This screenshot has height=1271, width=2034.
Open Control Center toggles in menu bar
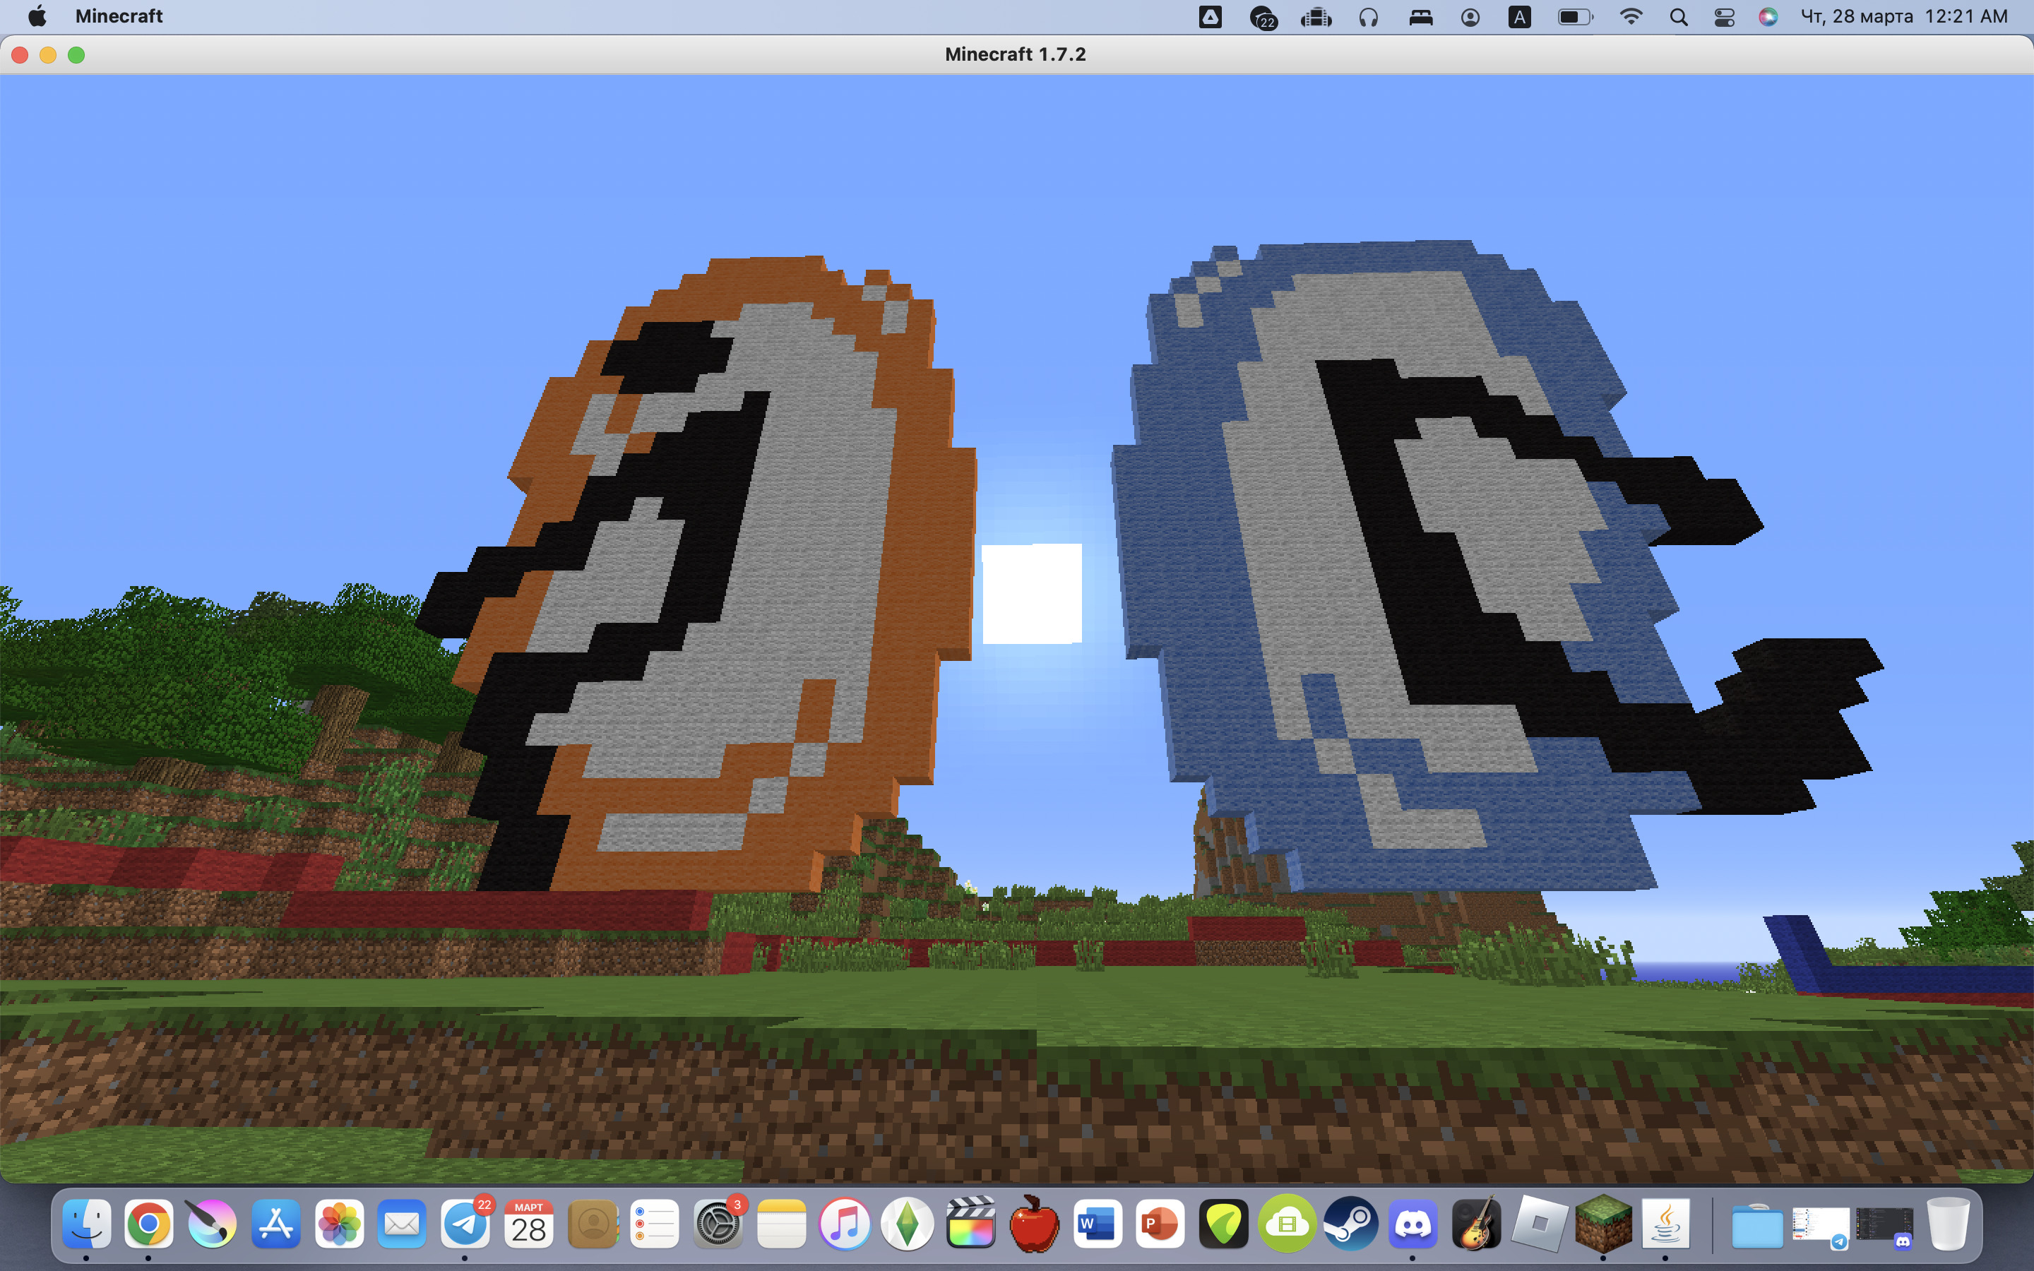pyautogui.click(x=1724, y=17)
